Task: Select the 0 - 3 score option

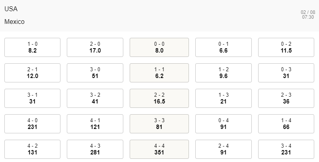Action: pos(286,73)
